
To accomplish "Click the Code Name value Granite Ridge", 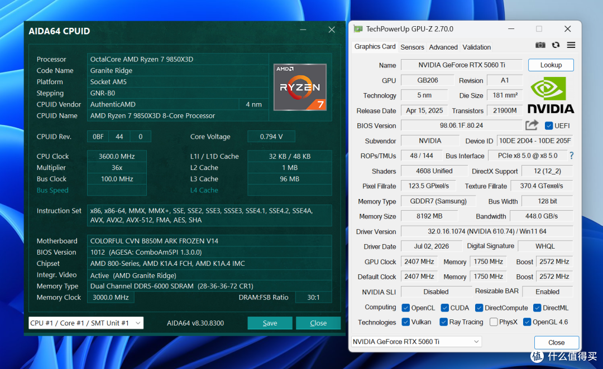I will coord(178,70).
